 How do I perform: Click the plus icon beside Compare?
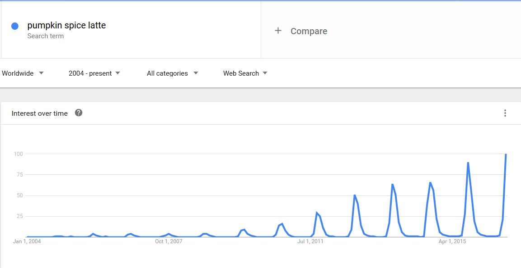click(x=278, y=31)
